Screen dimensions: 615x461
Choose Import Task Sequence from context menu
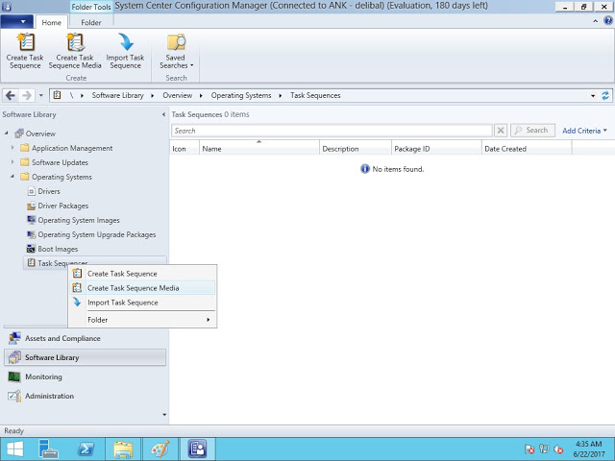[122, 303]
